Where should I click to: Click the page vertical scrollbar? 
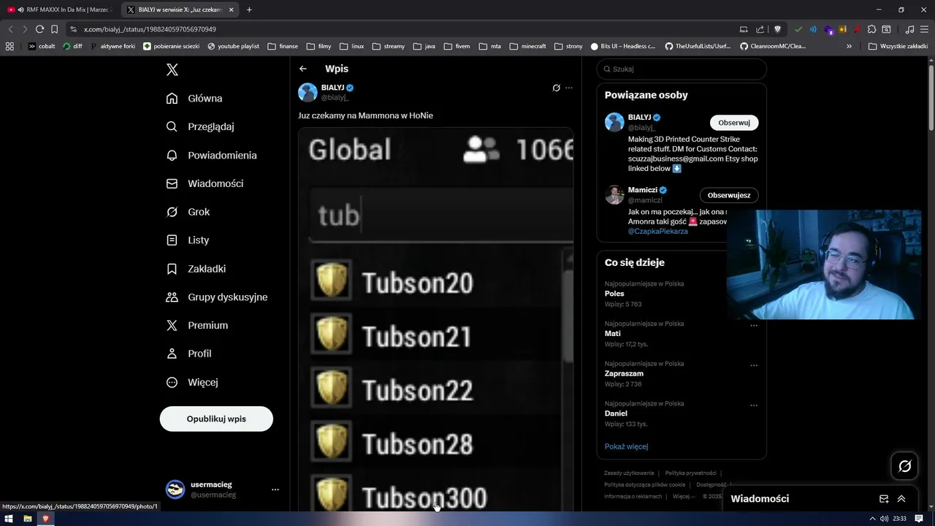point(931,97)
